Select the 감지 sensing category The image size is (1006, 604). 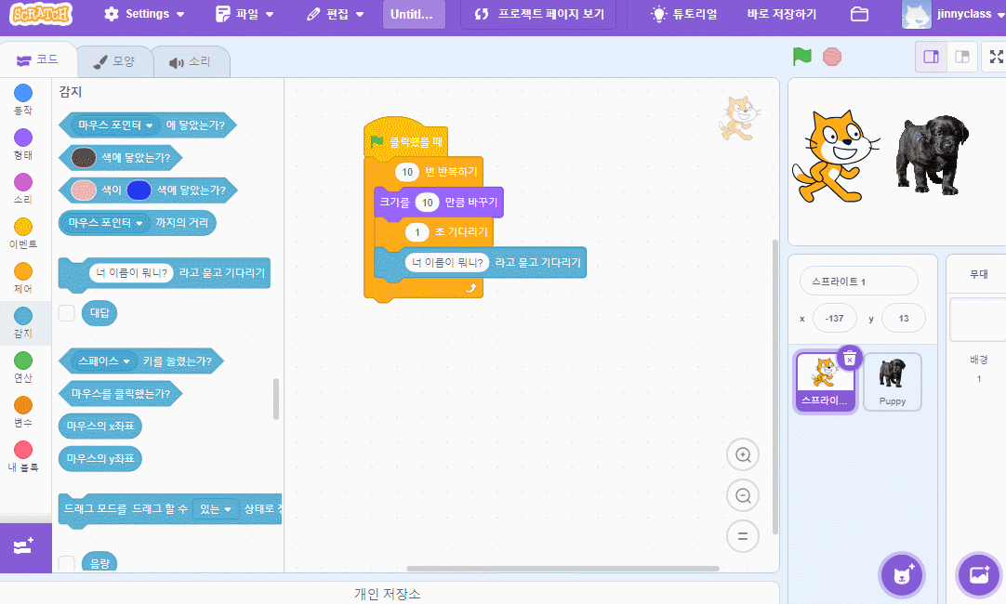coord(23,322)
